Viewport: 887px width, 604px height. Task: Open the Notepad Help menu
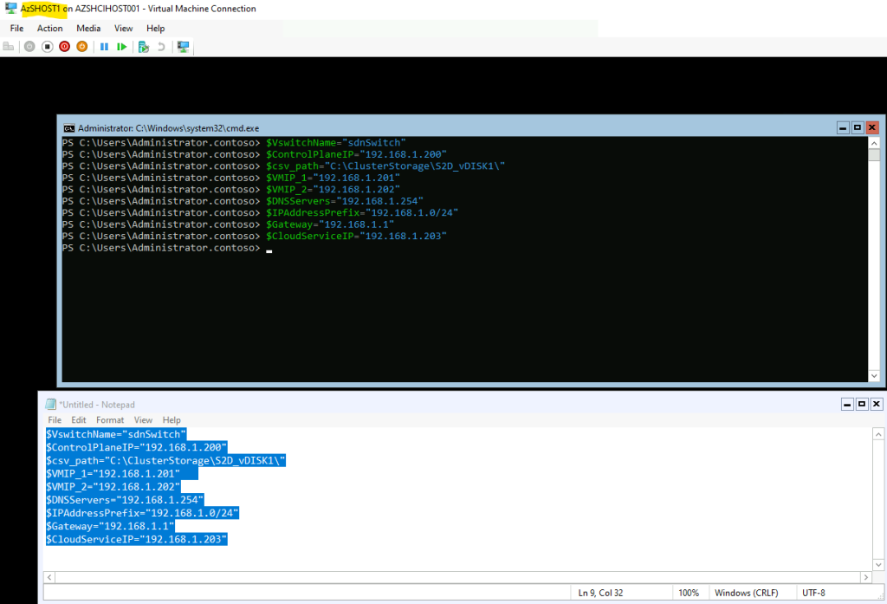[172, 420]
